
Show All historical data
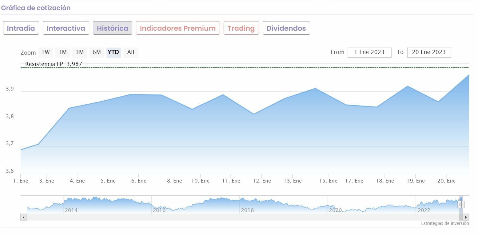(131, 52)
